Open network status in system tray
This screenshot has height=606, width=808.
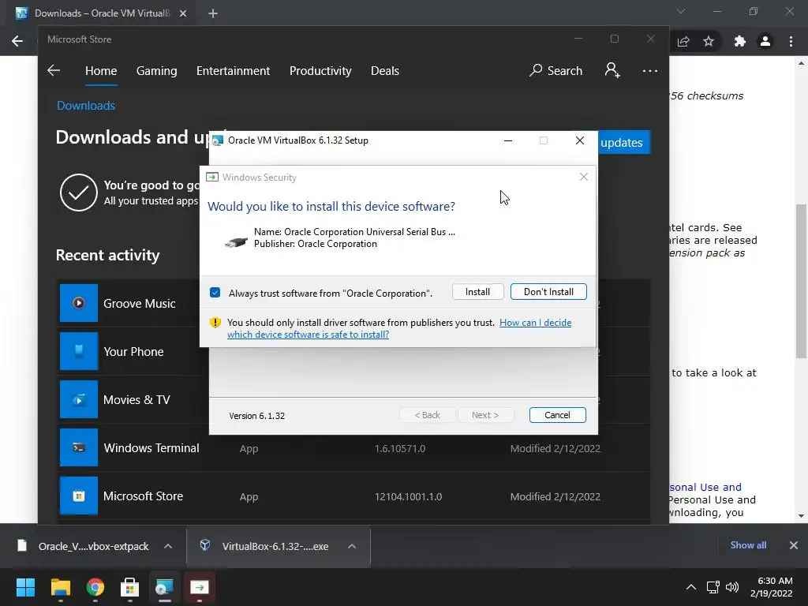(713, 587)
